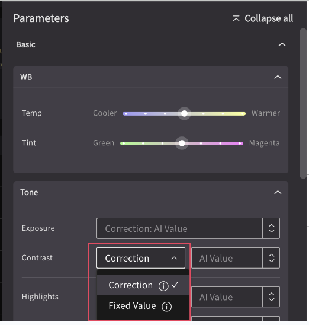The image size is (309, 325).
Task: Click the Collapse all button text
Action: (269, 18)
